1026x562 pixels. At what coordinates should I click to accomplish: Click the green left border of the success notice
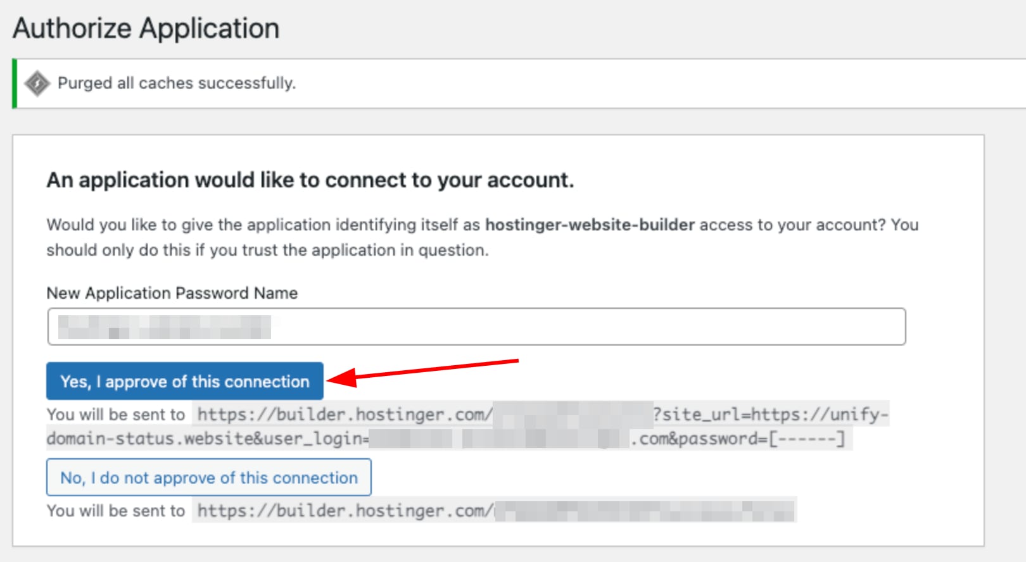tap(15, 84)
